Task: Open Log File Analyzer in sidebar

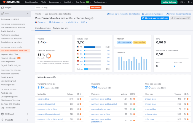Action: 8,108
